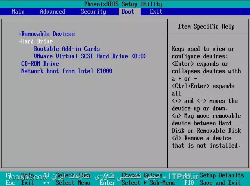Click the '<d> Remove a device' help line
250x186 pixels.
click(x=201, y=138)
